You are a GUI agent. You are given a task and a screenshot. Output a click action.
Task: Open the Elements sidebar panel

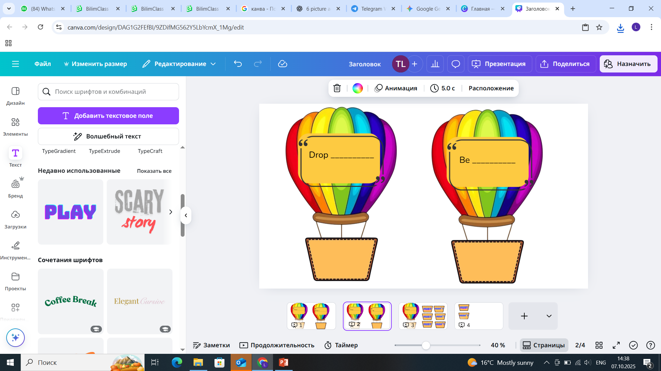coord(15,126)
